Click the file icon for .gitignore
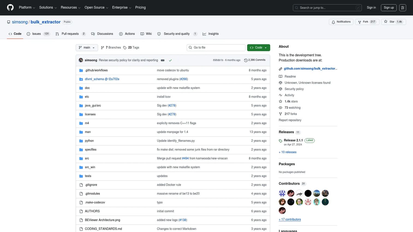The width and height of the screenshot is (413, 232). tap(81, 185)
